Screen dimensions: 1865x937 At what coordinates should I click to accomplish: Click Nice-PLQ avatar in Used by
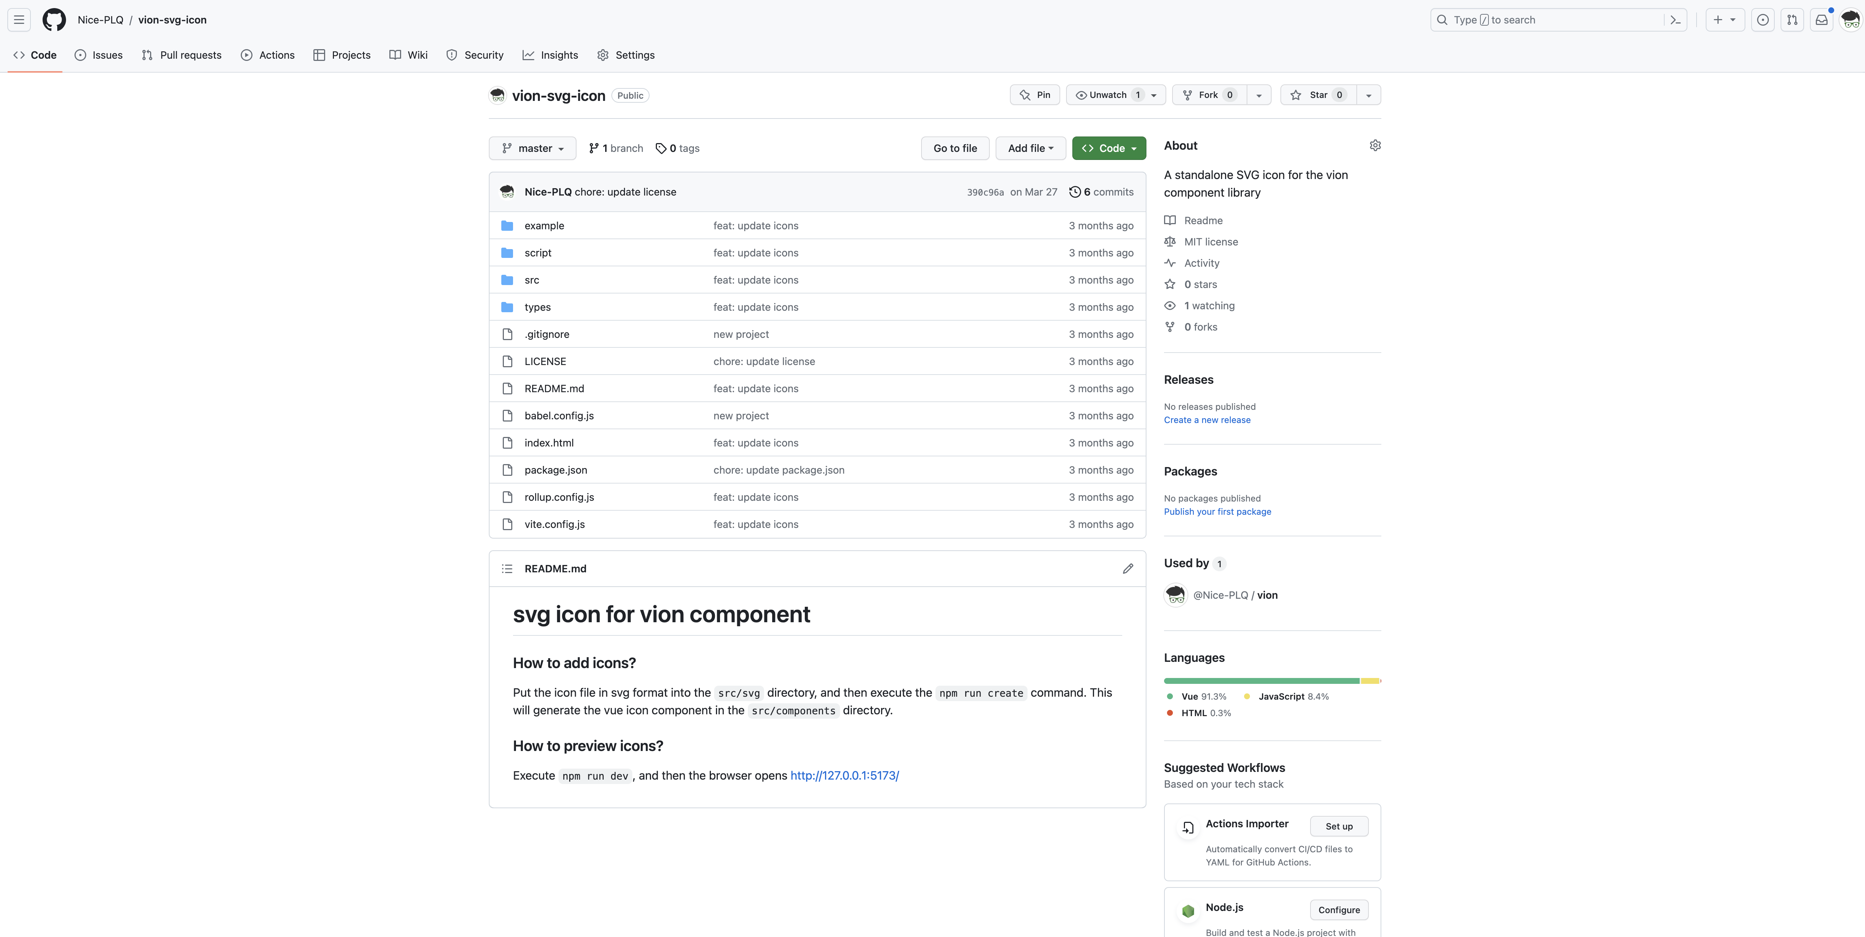[x=1176, y=595]
